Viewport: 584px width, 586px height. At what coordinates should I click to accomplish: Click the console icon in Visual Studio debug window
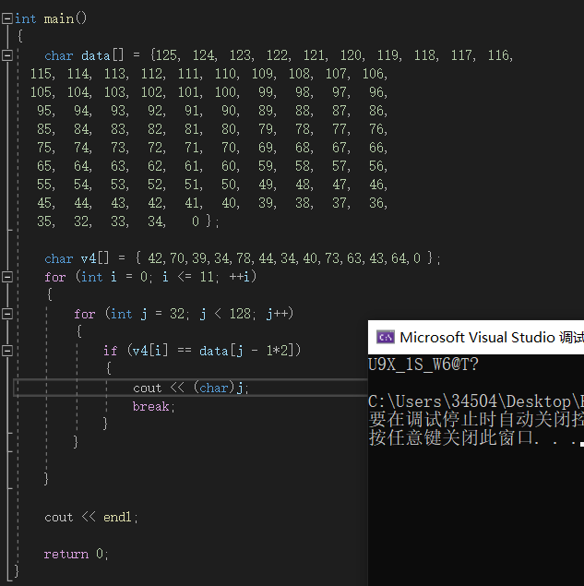pyautogui.click(x=386, y=337)
